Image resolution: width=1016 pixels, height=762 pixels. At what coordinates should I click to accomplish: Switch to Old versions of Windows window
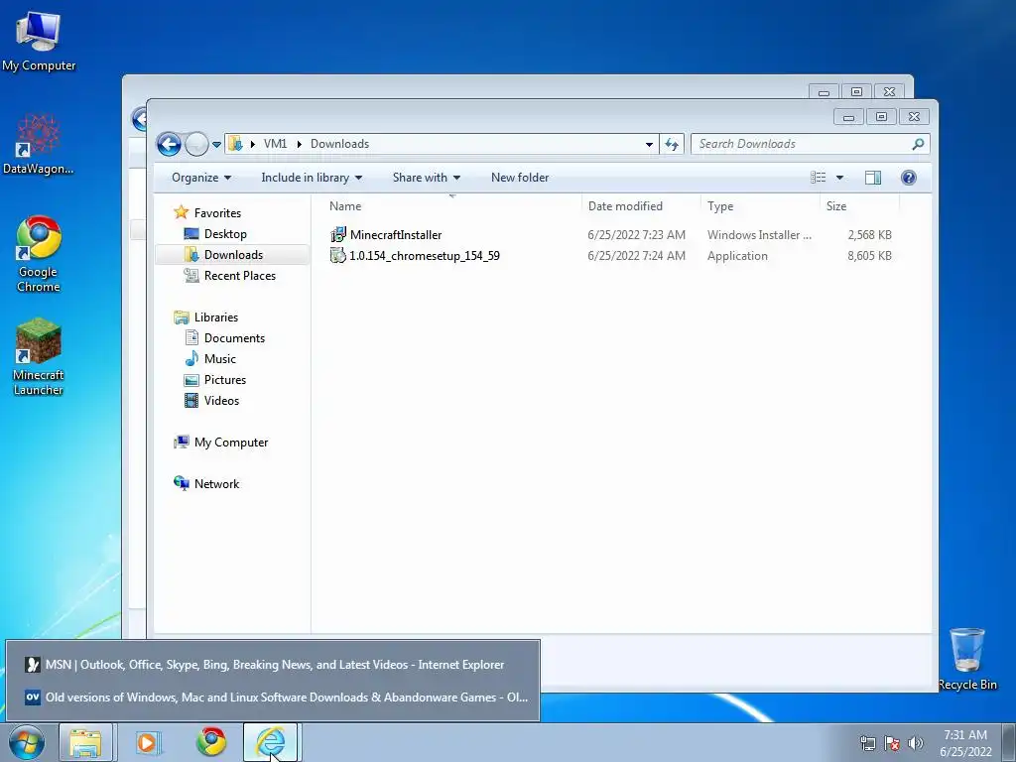coord(273,698)
